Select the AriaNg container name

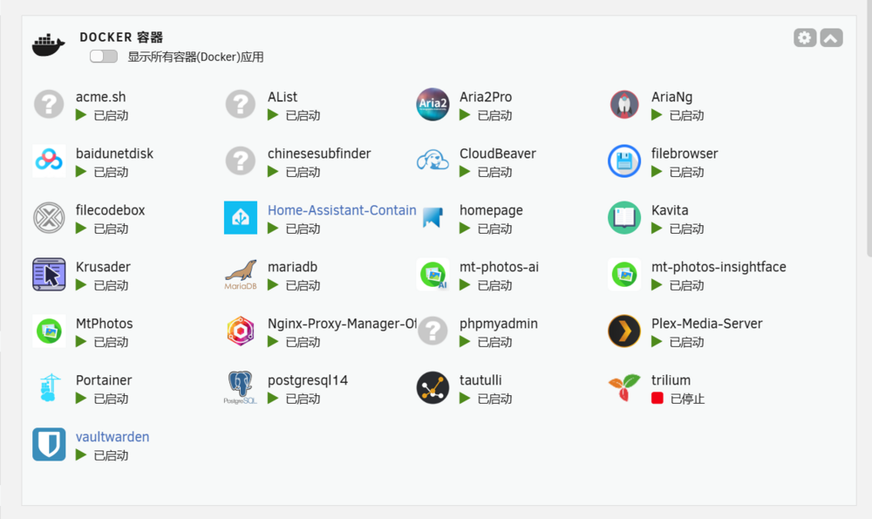coord(671,98)
